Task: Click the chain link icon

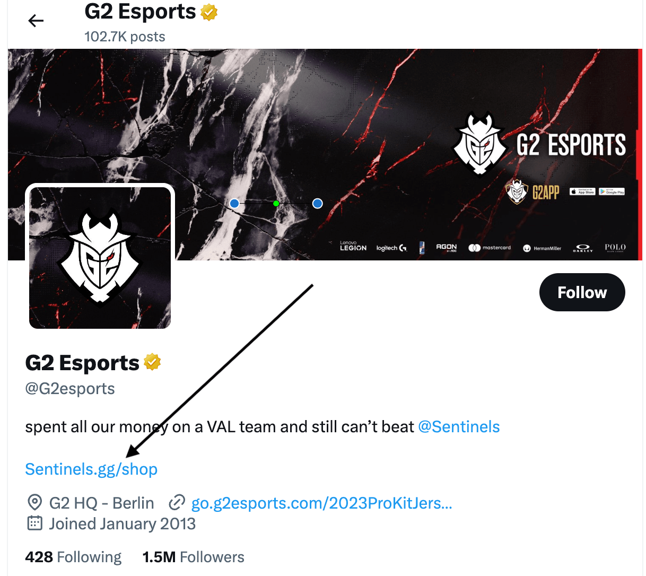Action: [x=177, y=502]
